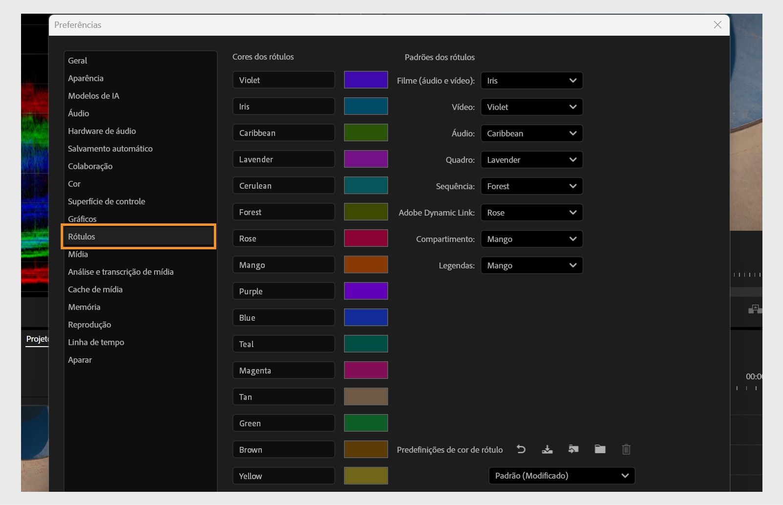Expand the Adobe Dynamic Link dropdown

(532, 213)
